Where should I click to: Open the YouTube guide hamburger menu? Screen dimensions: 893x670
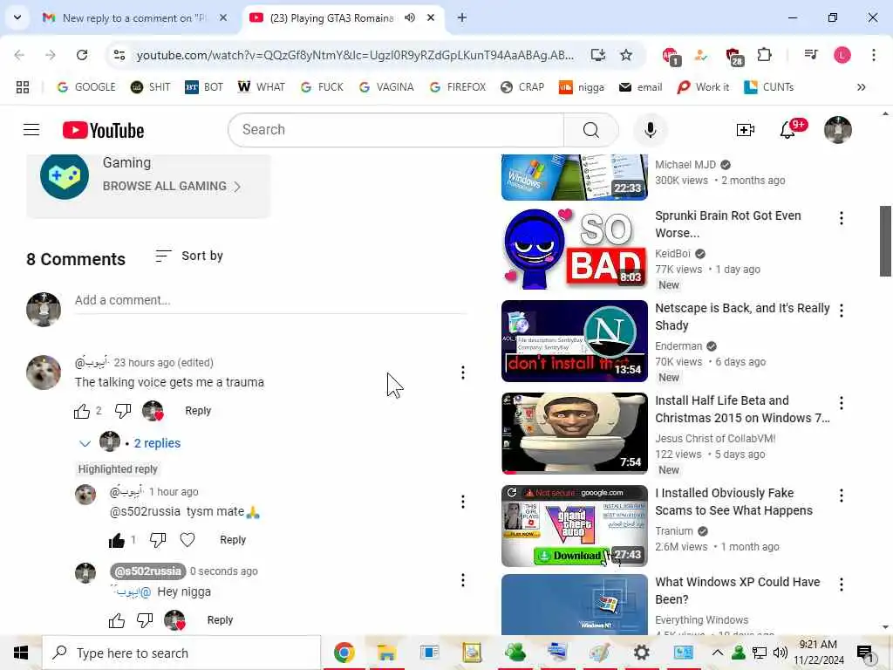[x=31, y=130]
